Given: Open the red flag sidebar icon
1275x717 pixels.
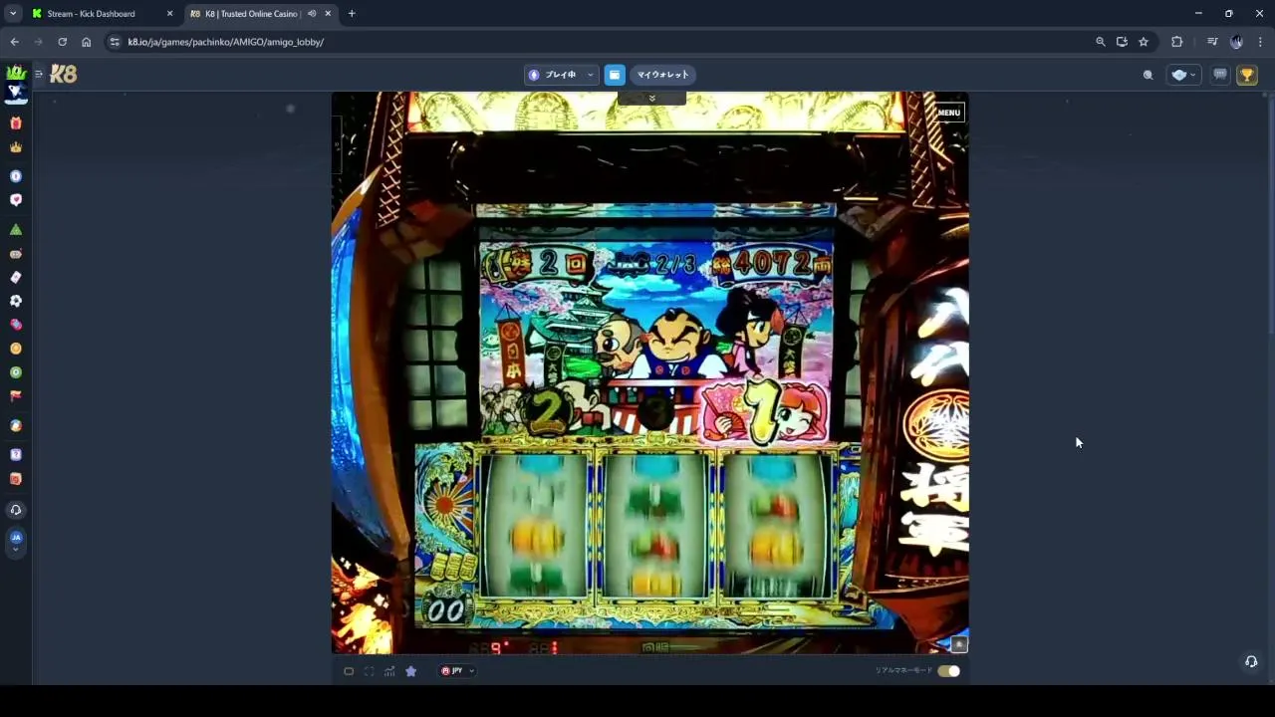Looking at the screenshot, I should pos(15,396).
